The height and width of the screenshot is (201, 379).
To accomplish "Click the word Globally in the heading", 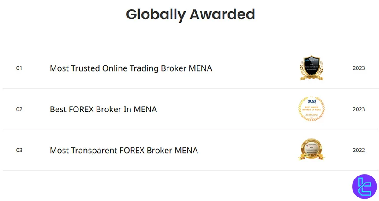I will tap(156, 14).
